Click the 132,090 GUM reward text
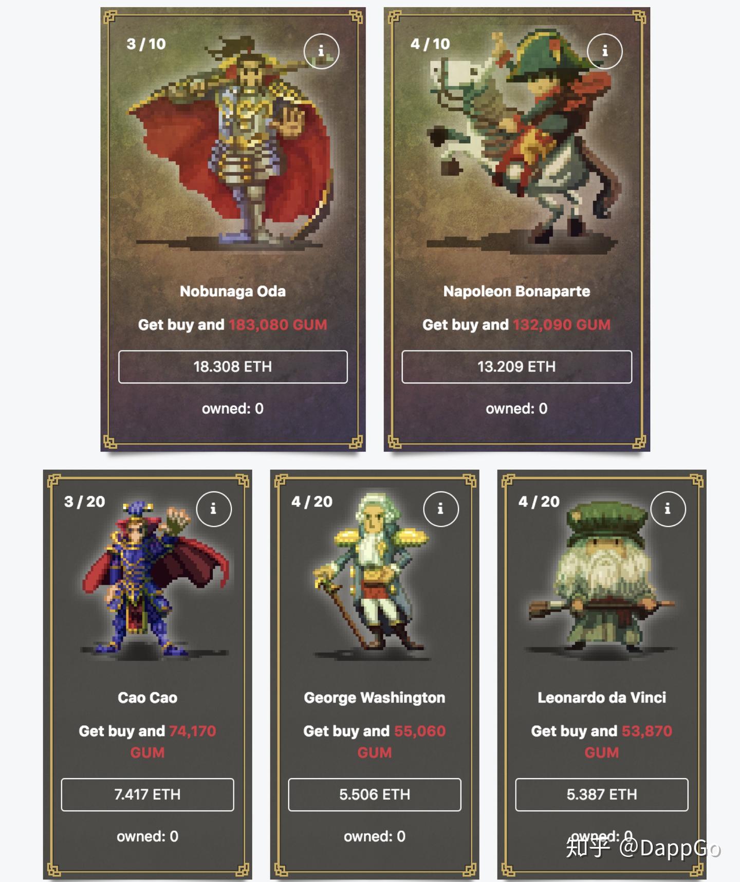This screenshot has height=882, width=740. point(562,325)
